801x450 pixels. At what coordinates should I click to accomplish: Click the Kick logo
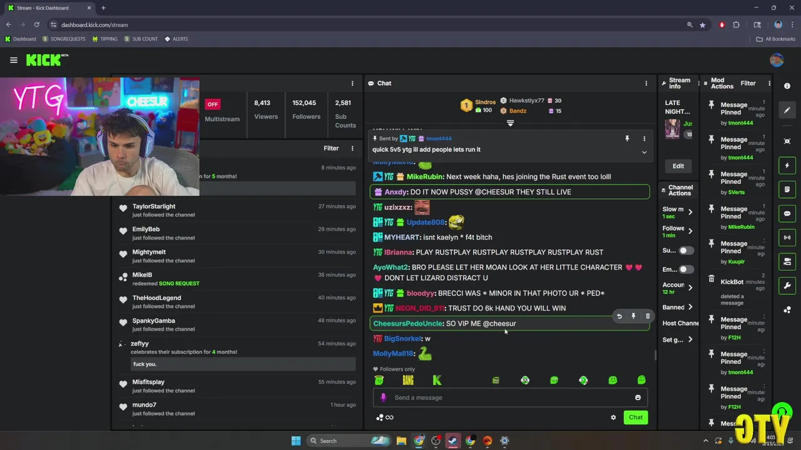click(45, 60)
